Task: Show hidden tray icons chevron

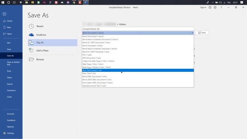Action: coord(213,3)
